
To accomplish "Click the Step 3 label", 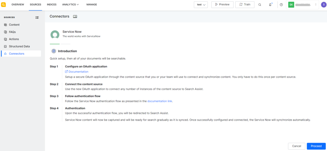I will (54, 96).
